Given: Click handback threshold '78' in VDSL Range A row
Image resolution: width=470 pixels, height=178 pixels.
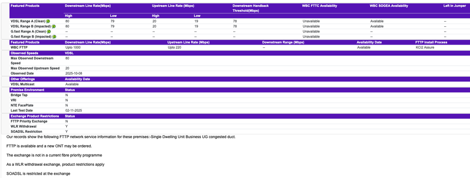Looking at the screenshot, I should click(235, 21).
